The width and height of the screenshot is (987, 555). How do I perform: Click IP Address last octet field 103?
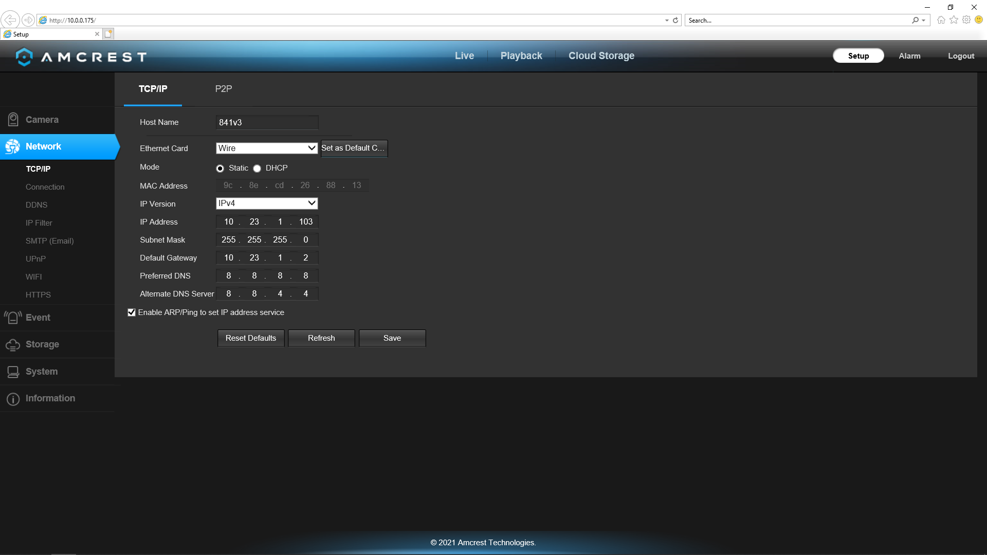tap(305, 222)
